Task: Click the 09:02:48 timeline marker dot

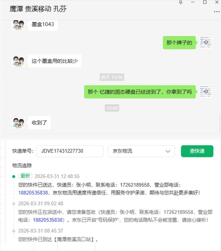Action: click(x=14, y=204)
